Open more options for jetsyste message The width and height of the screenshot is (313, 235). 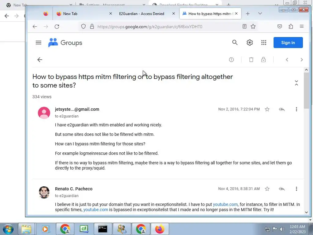pyautogui.click(x=296, y=109)
